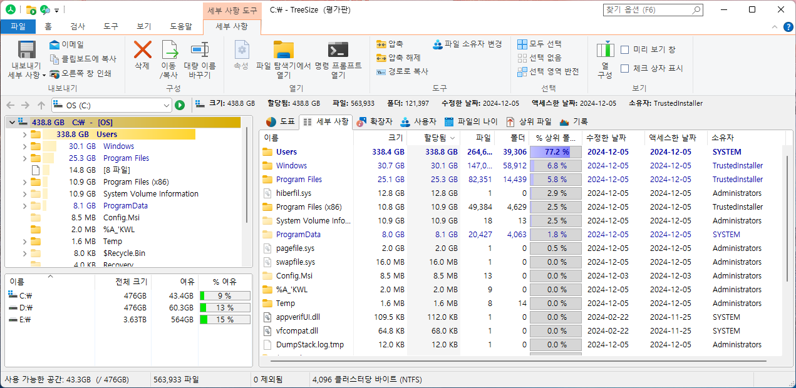Copy to clipboard (클립보드에 복사) icon

click(54, 59)
